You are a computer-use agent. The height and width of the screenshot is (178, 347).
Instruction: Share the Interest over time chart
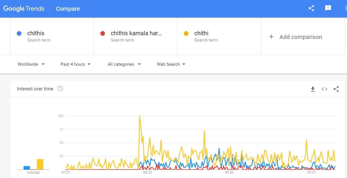point(336,89)
